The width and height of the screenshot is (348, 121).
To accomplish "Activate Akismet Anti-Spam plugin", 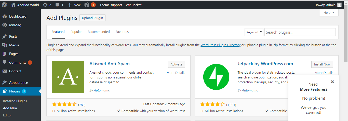I will (177, 64).
